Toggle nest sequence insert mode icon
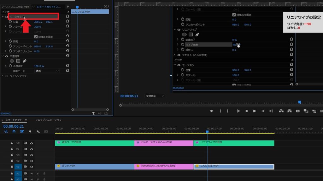 (6, 132)
